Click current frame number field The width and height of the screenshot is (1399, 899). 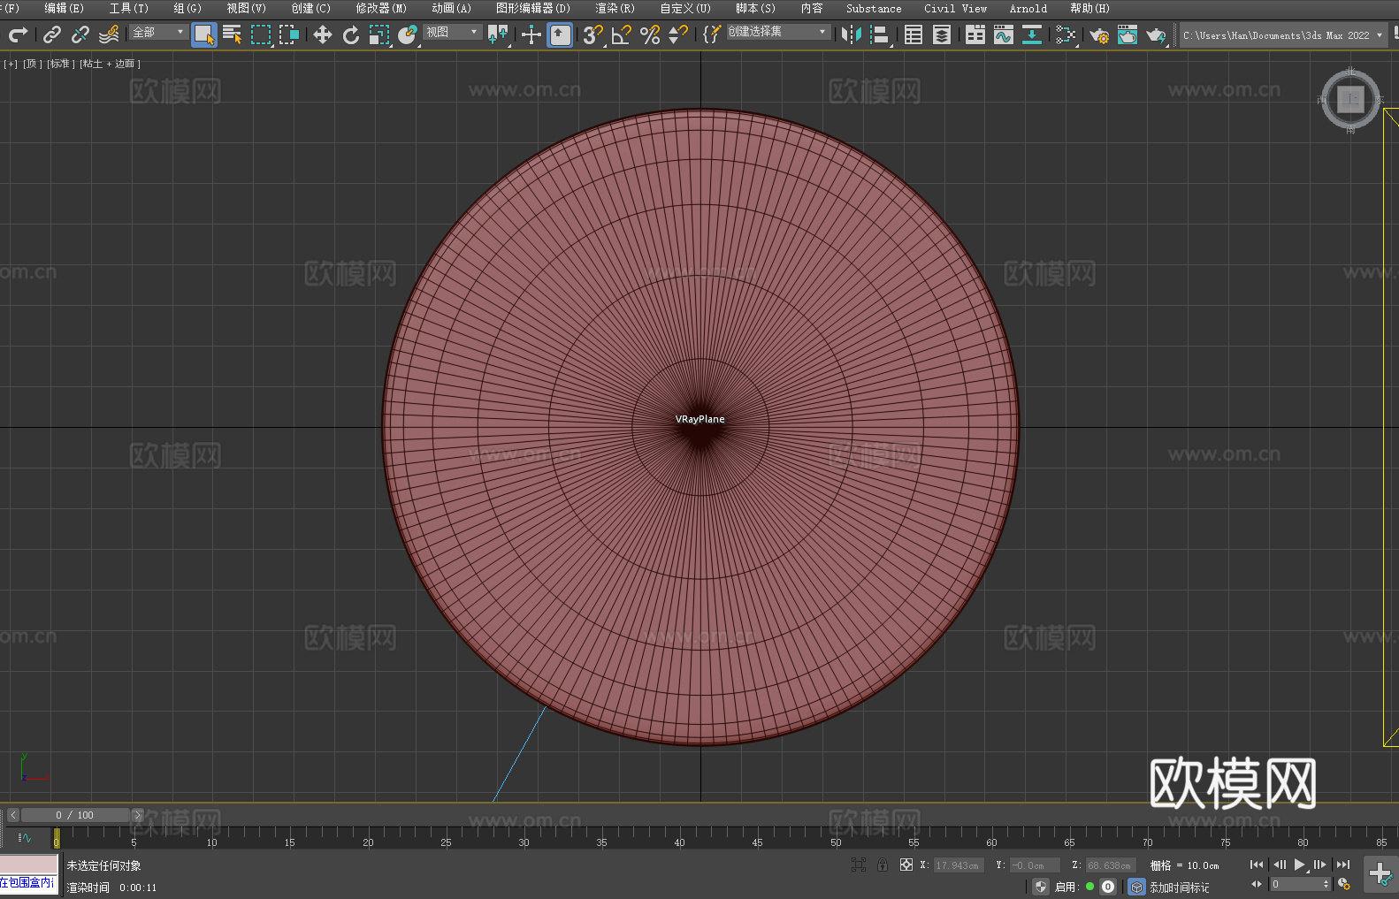pos(1296,884)
